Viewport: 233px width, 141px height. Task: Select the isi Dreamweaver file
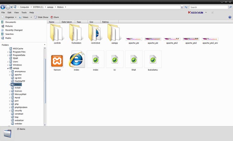[114, 61]
